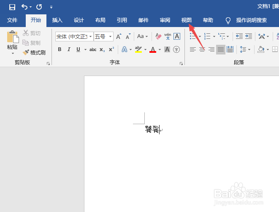279x212 pixels.
Task: Expand the font size dropdown
Action: coord(110,37)
